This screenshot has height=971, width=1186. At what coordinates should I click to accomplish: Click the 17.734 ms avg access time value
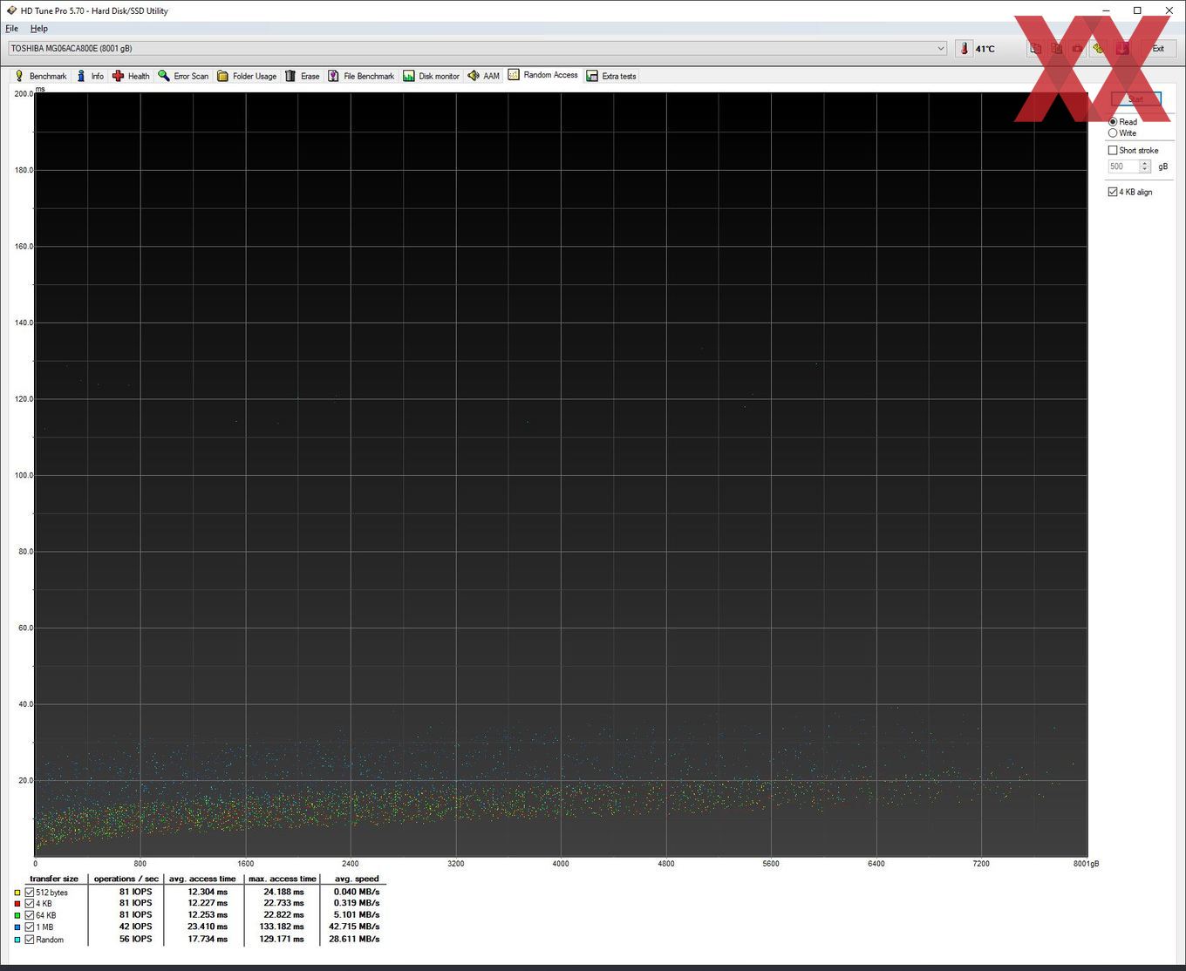(x=208, y=939)
